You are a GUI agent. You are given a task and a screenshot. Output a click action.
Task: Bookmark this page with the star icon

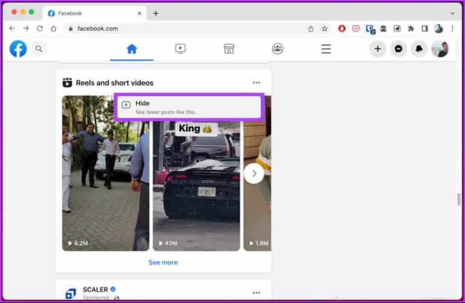(325, 28)
